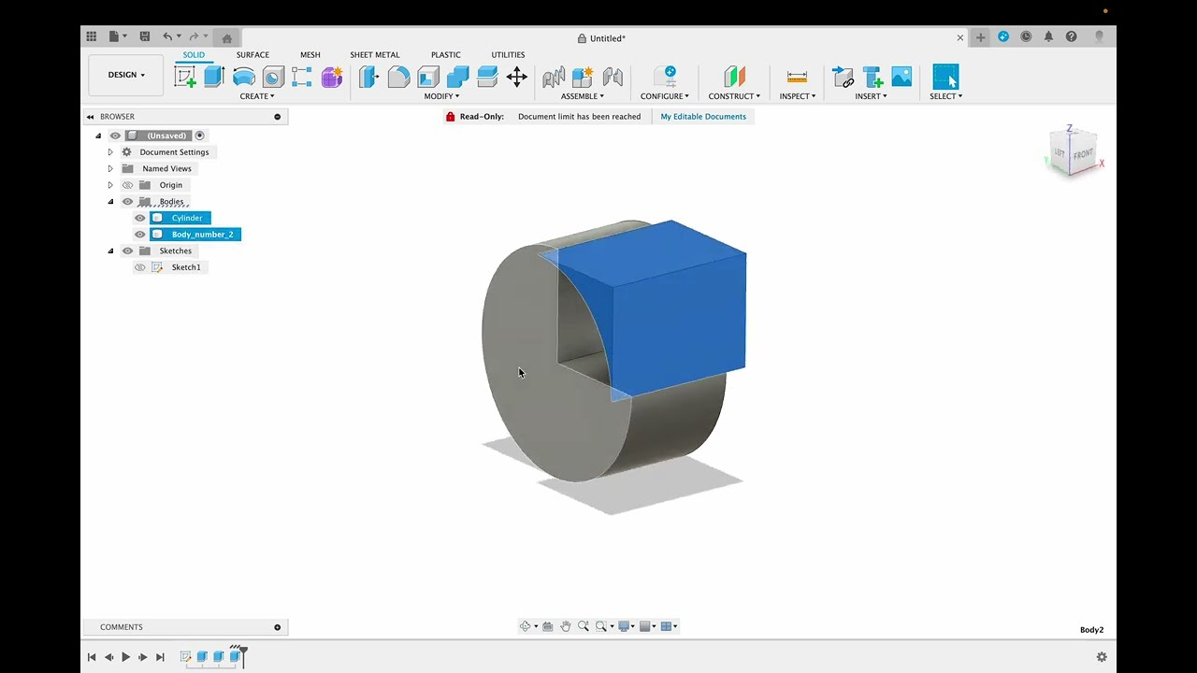The image size is (1197, 673).
Task: Click the activate radio button beside (Unsaved)
Action: pos(199,136)
